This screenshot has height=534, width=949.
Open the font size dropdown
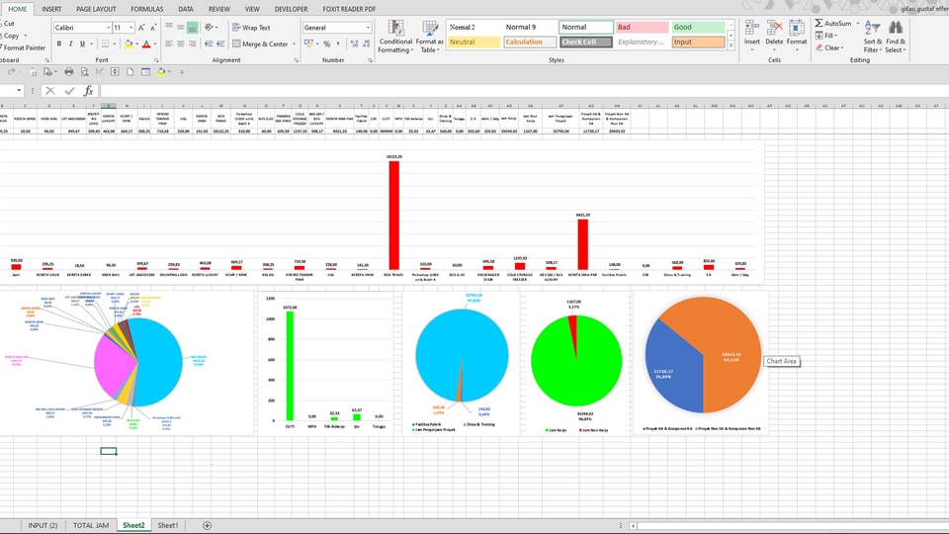coord(131,28)
